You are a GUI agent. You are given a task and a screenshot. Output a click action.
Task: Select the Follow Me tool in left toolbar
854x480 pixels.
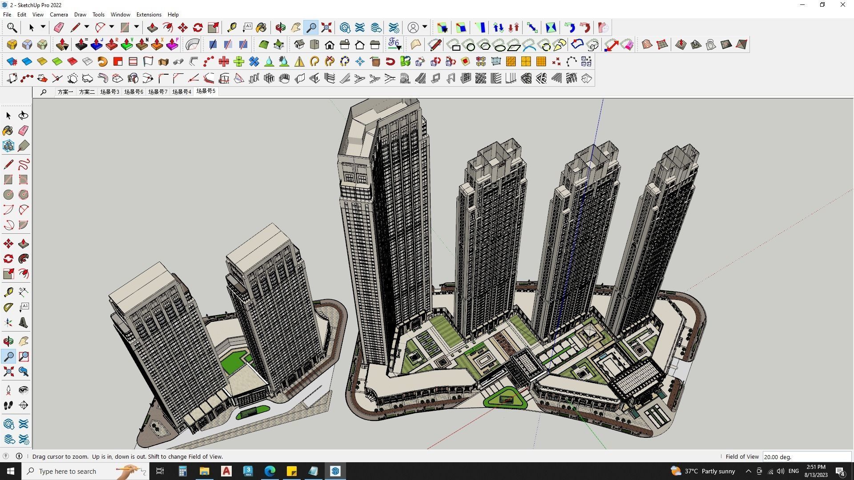(24, 259)
